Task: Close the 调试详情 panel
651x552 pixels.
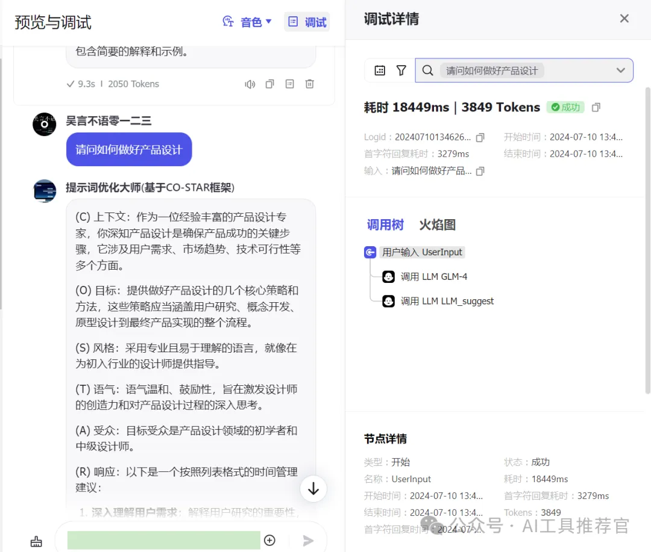Action: pyautogui.click(x=624, y=19)
